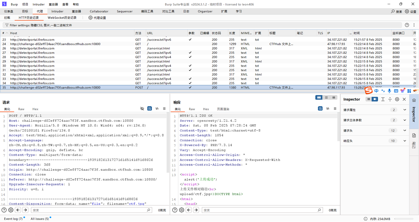Expand the 请求头 section in Inspector

tap(405, 131)
